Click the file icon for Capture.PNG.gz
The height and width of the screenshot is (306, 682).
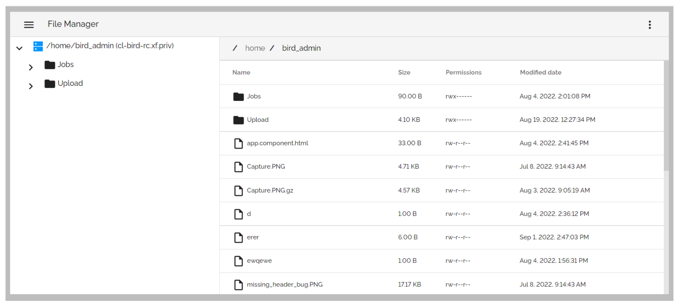[238, 191]
